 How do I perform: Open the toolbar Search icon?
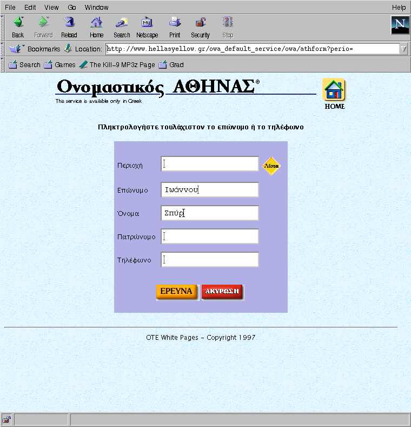[122, 22]
